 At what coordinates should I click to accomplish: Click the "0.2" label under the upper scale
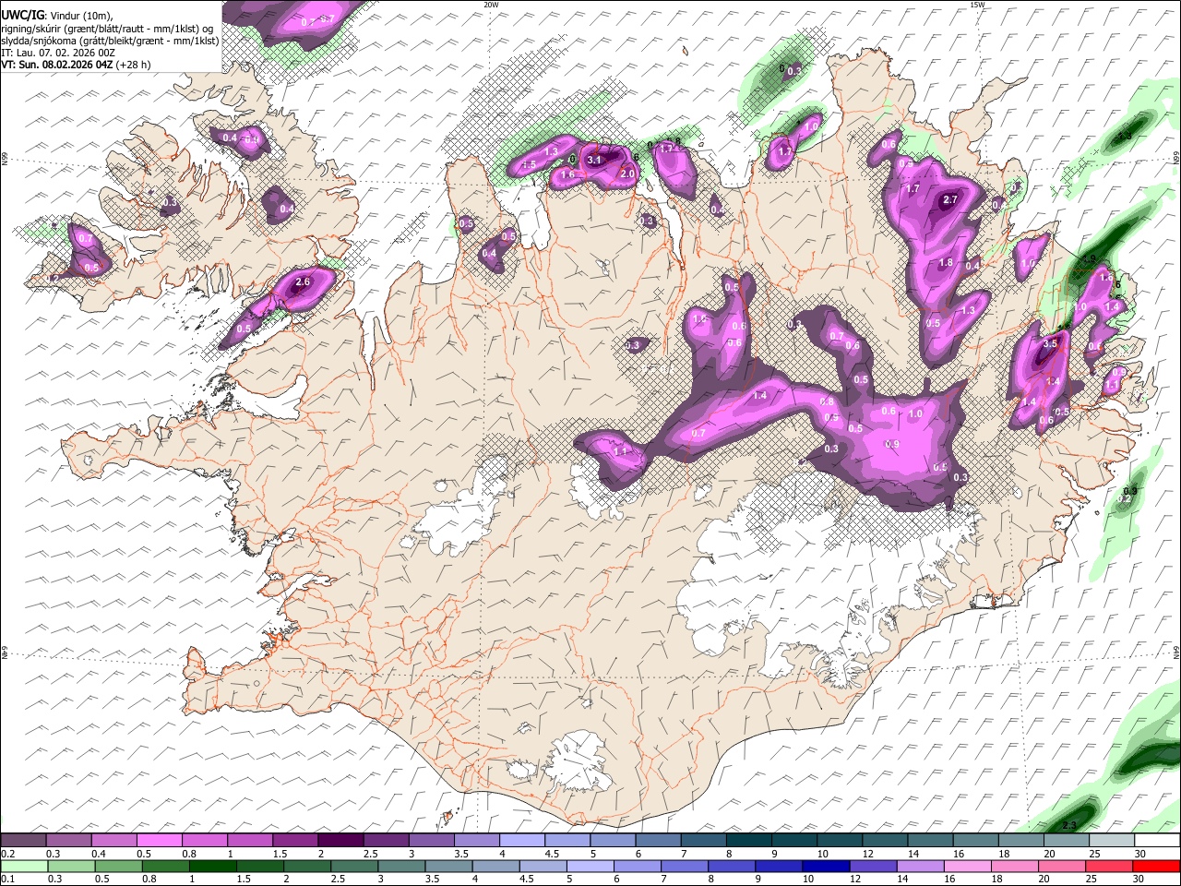click(7, 854)
